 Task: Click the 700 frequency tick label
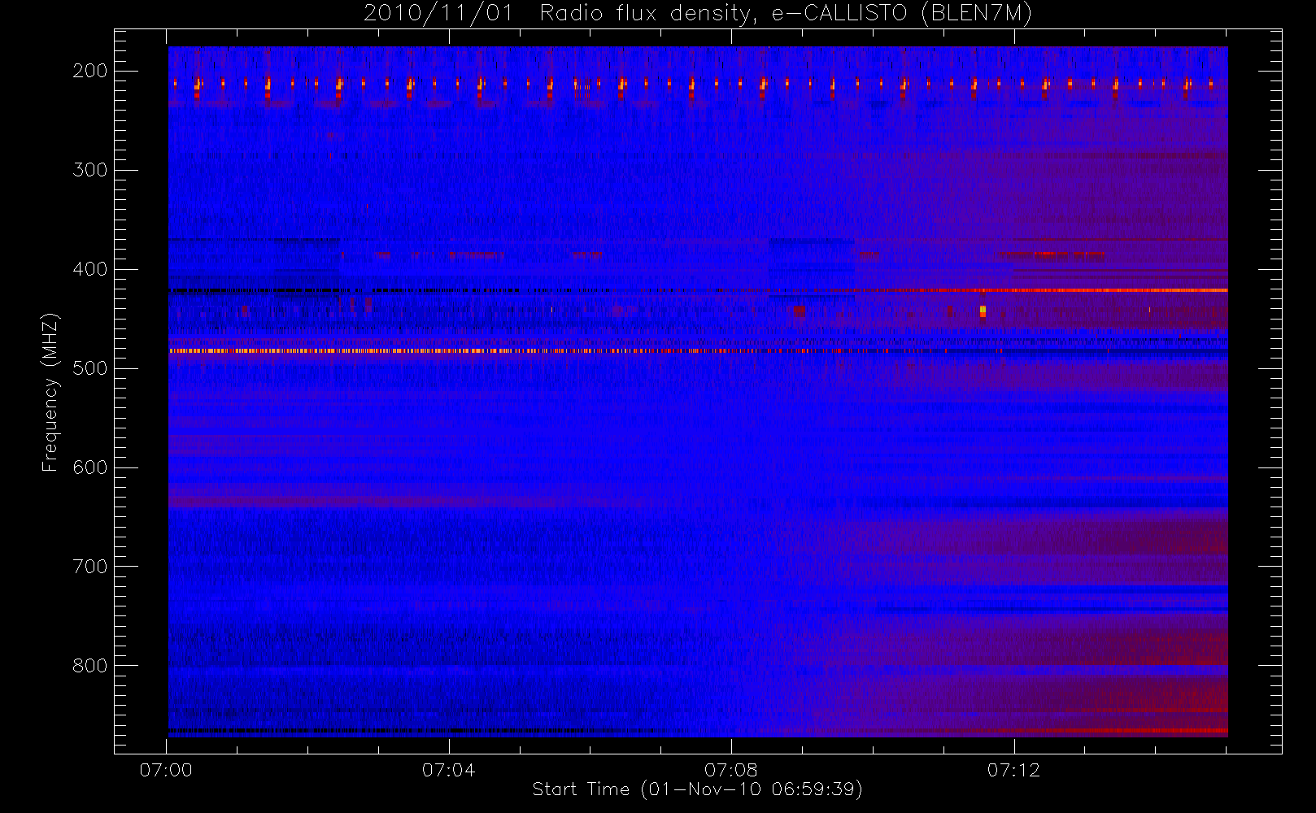(x=90, y=567)
